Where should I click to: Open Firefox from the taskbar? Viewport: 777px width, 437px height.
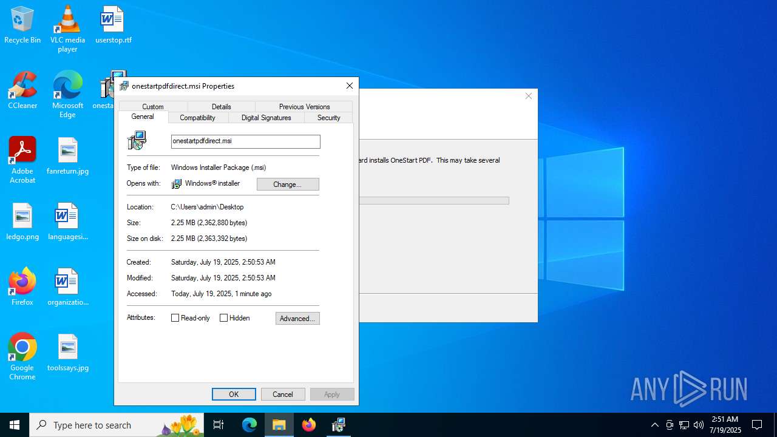[x=309, y=425]
